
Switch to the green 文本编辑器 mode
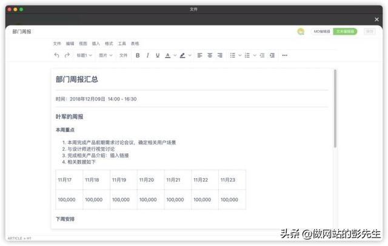(x=345, y=32)
